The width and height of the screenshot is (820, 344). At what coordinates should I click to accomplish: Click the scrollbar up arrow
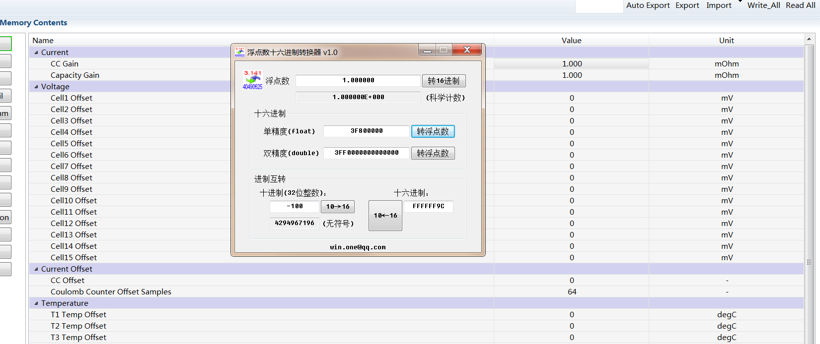(x=809, y=39)
